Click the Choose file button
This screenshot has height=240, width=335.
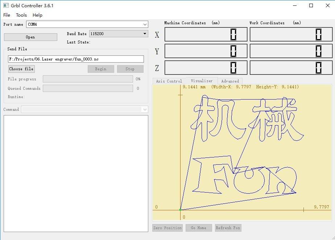[21, 69]
